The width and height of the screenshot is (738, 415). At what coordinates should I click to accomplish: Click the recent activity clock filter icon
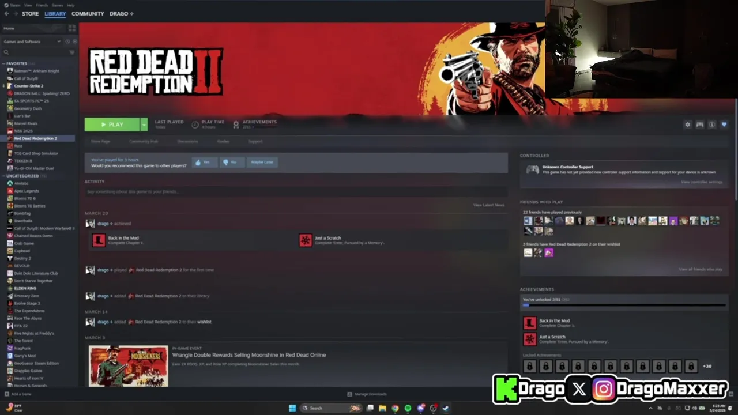pos(67,41)
